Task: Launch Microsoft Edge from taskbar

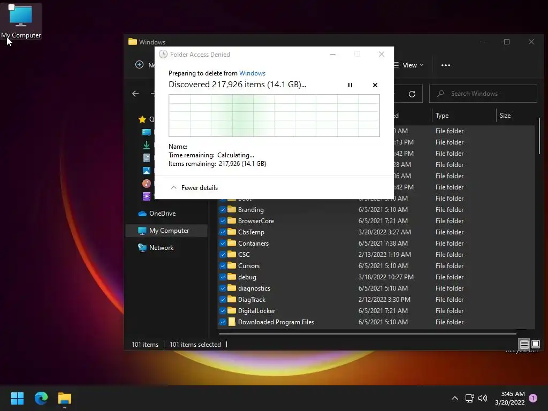Action: (x=41, y=398)
